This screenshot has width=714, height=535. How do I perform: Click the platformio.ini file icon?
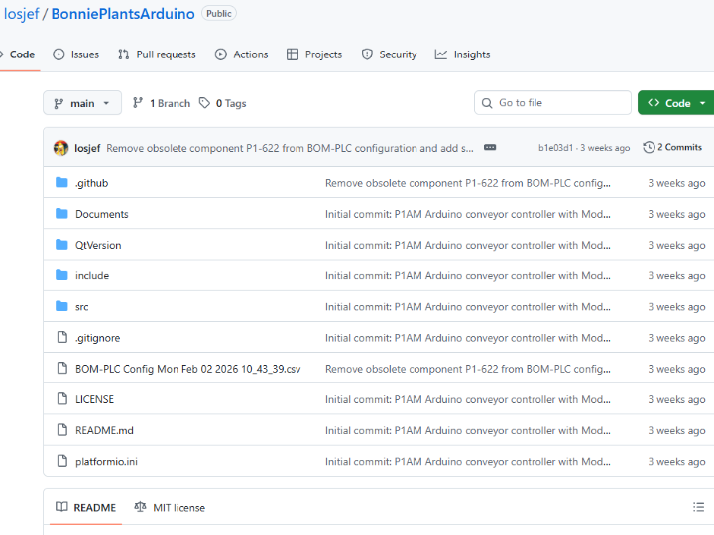point(61,461)
